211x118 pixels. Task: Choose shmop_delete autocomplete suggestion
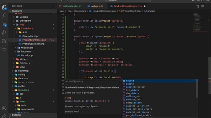point(159,103)
